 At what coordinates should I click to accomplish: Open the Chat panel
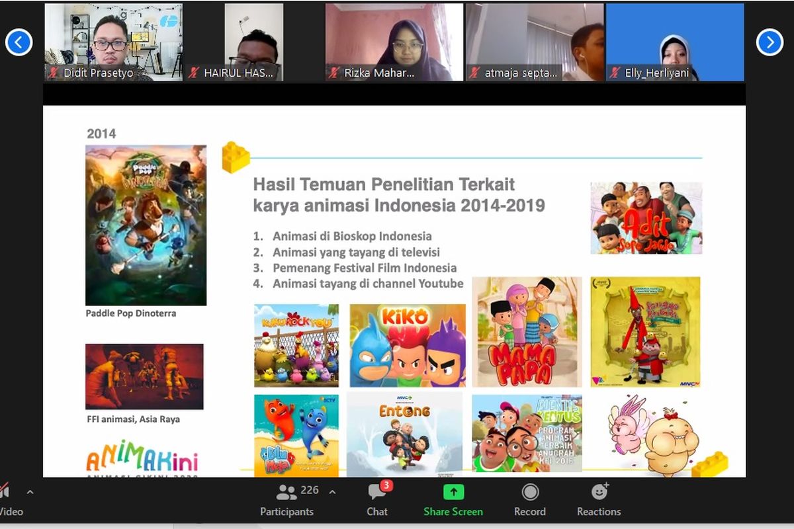377,500
